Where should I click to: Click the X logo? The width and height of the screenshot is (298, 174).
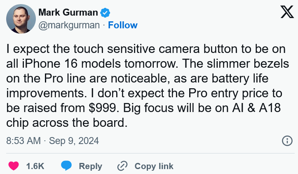[287, 13]
